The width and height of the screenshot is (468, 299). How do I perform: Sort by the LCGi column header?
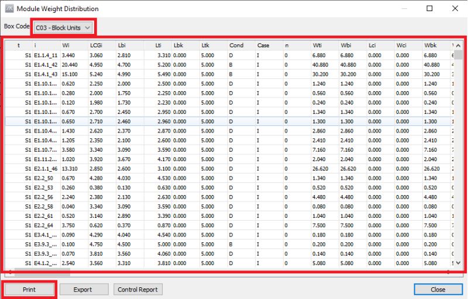coord(102,46)
